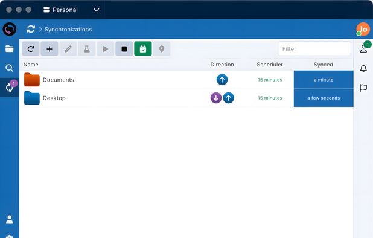Open the online users icon with badge
The image size is (373, 238).
[x=364, y=48]
